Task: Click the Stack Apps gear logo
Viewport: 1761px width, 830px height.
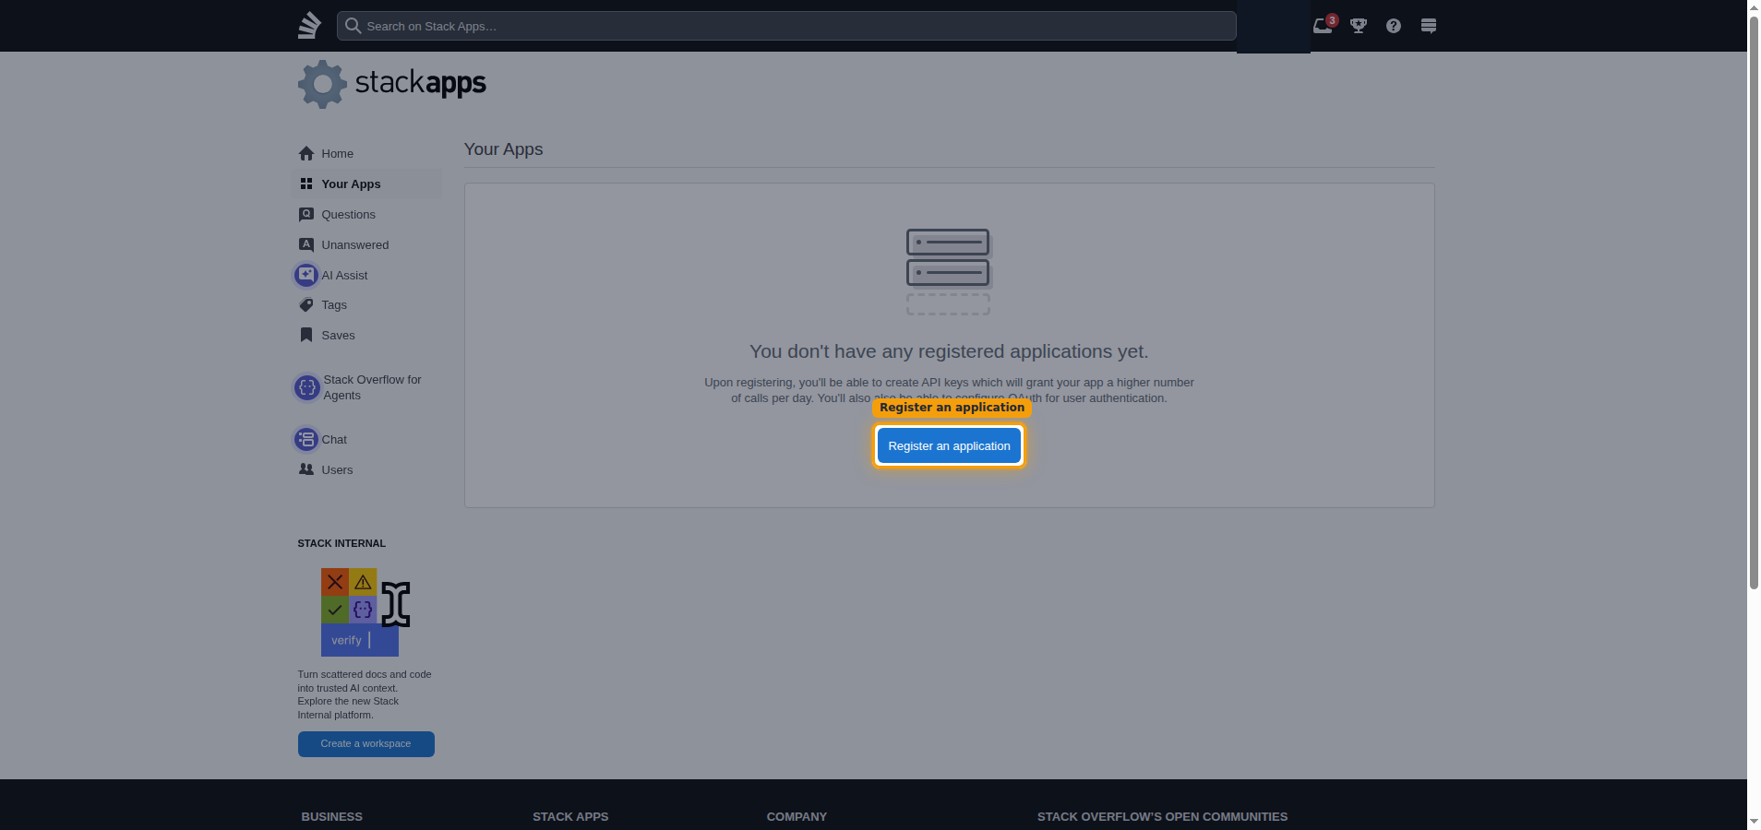Action: click(x=322, y=85)
